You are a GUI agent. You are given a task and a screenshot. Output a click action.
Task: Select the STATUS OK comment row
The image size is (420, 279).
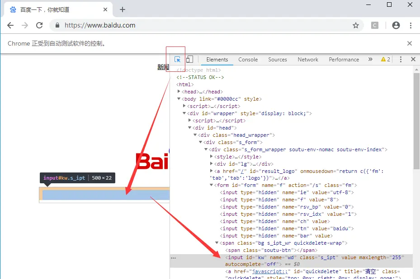pos(200,77)
